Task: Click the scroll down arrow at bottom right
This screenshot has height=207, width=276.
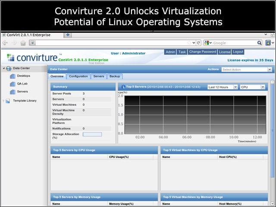Action: [x=273, y=204]
